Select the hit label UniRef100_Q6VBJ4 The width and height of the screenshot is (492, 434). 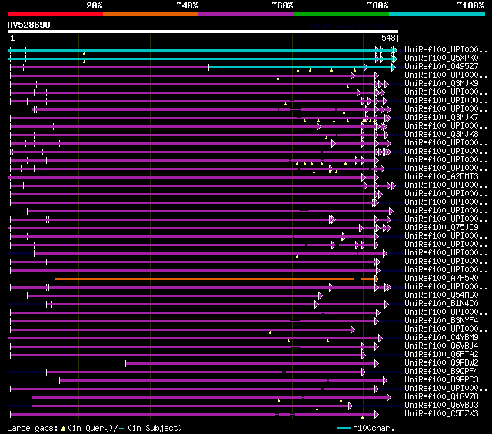[x=441, y=346]
